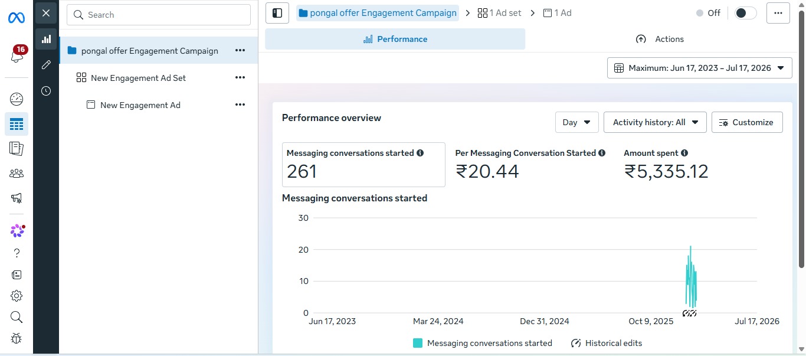Expand the Activity history: All dropdown
The height and width of the screenshot is (356, 806).
click(655, 122)
